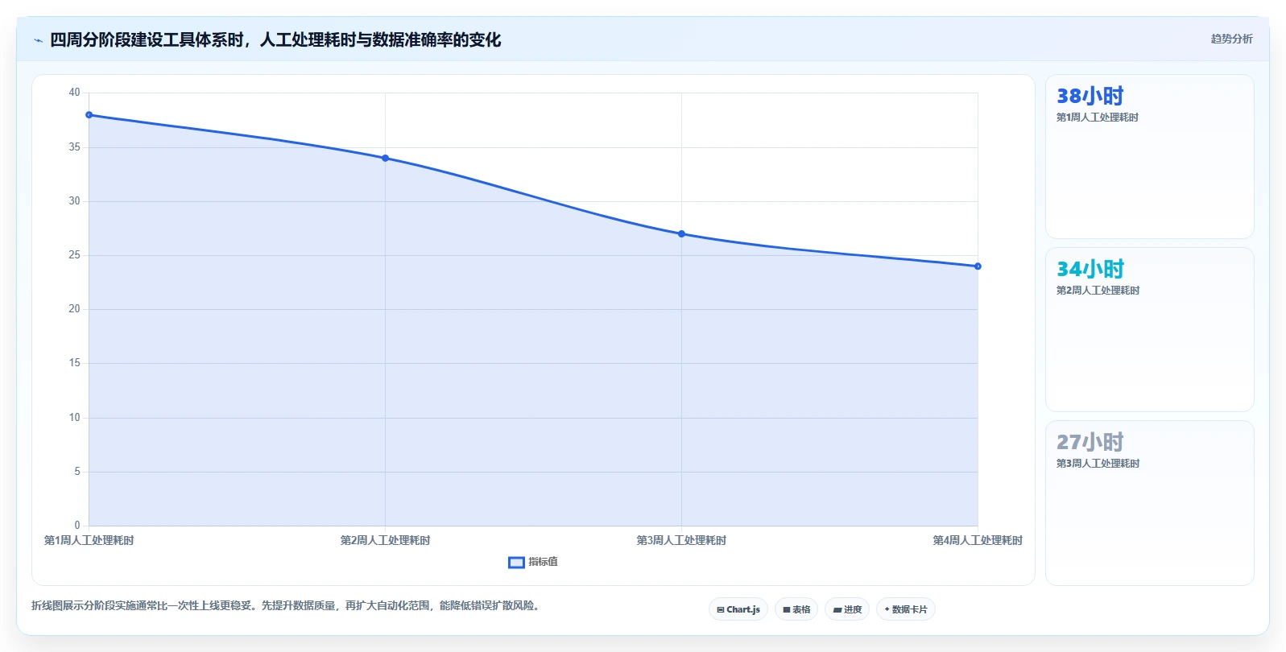
Task: Open the 27小时 metric card
Action: click(1149, 502)
